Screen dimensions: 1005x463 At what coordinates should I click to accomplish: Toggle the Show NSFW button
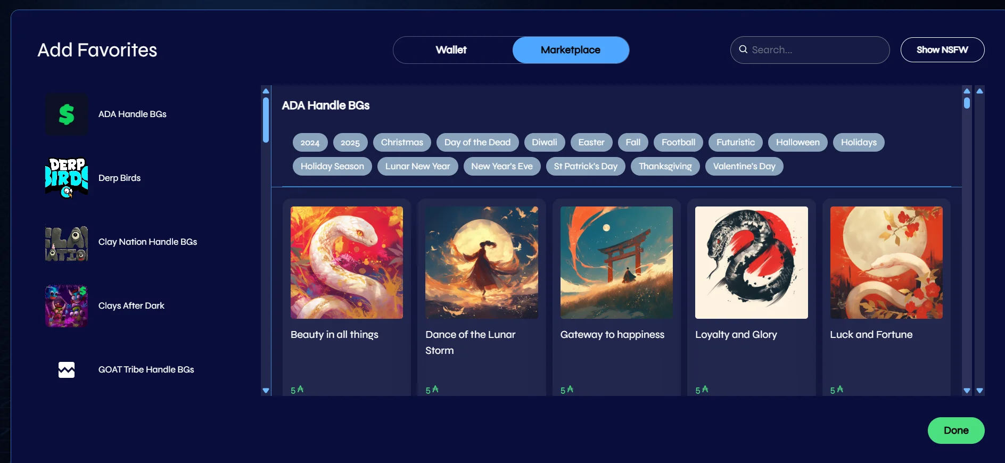942,49
